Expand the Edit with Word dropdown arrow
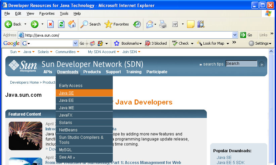 (183, 24)
